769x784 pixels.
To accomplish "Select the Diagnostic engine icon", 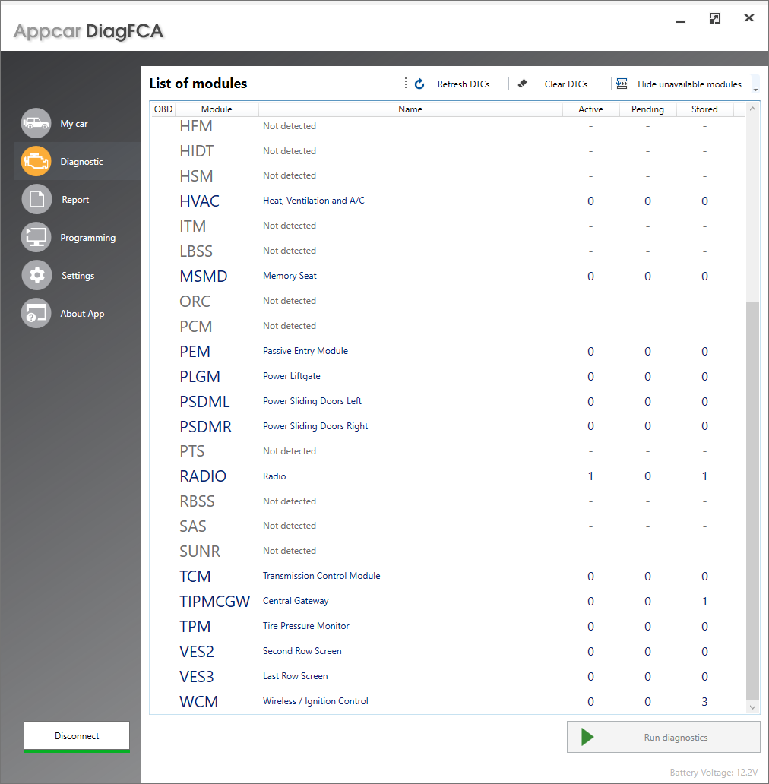I will [x=36, y=161].
